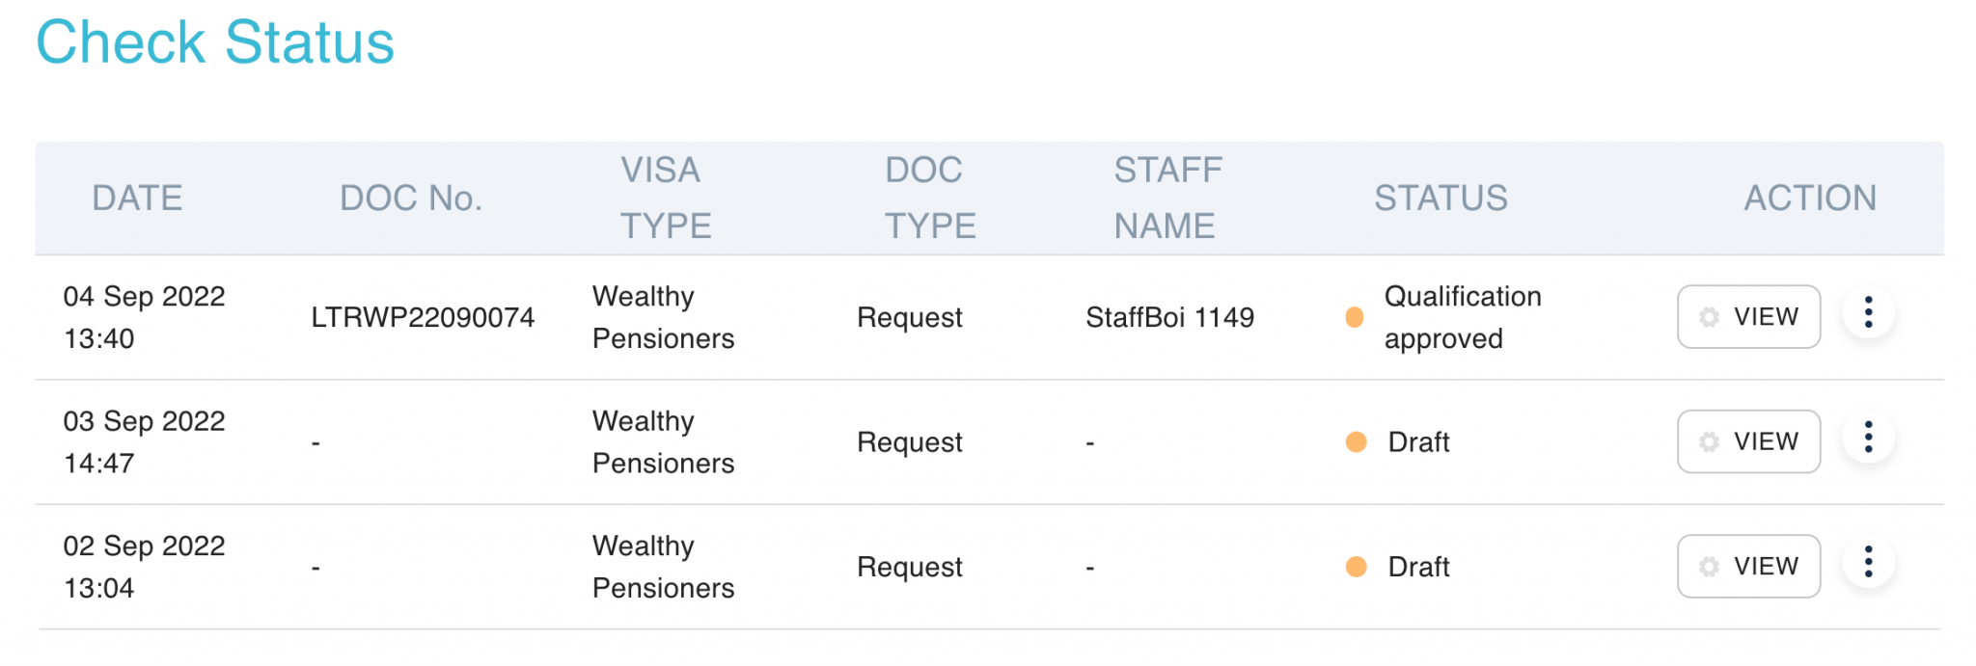Screen dimensions: 1976x666
Task: Open three-dot menu for 02 Sep 2022 row
Action: click(1868, 562)
